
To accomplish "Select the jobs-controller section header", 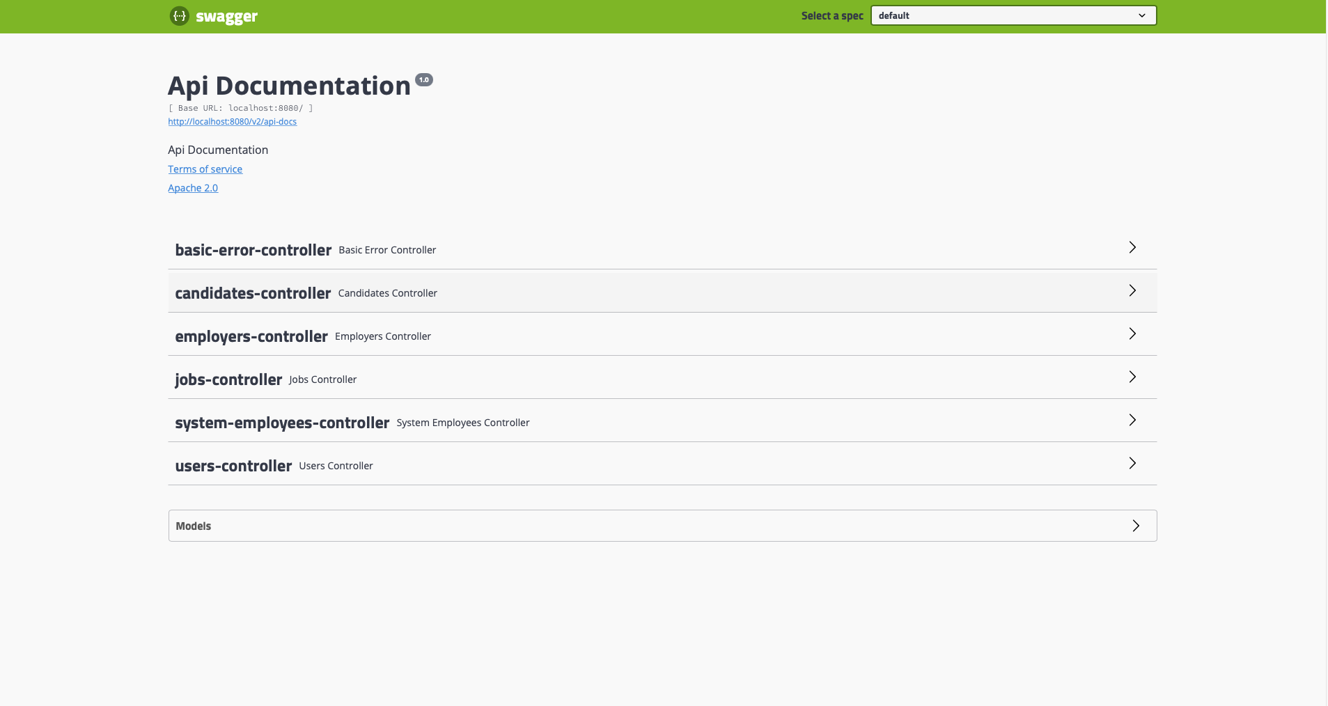I will (228, 379).
